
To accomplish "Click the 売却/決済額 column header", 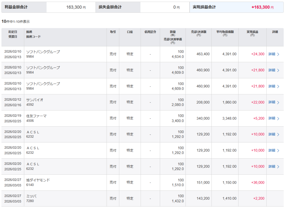I will pyautogui.click(x=198, y=32).
